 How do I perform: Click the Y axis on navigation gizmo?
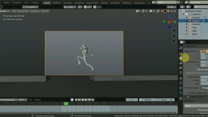pos(175,22)
